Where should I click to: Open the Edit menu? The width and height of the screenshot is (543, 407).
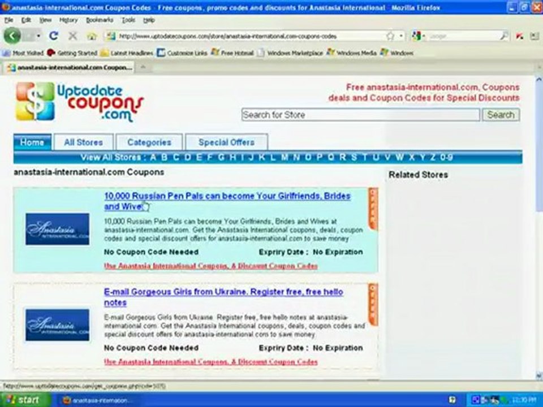pos(26,20)
